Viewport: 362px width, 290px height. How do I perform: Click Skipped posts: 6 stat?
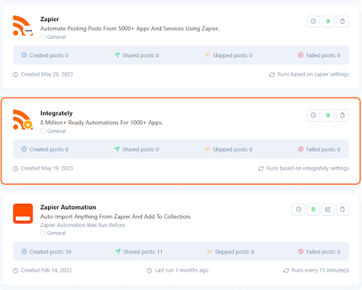pos(230,252)
